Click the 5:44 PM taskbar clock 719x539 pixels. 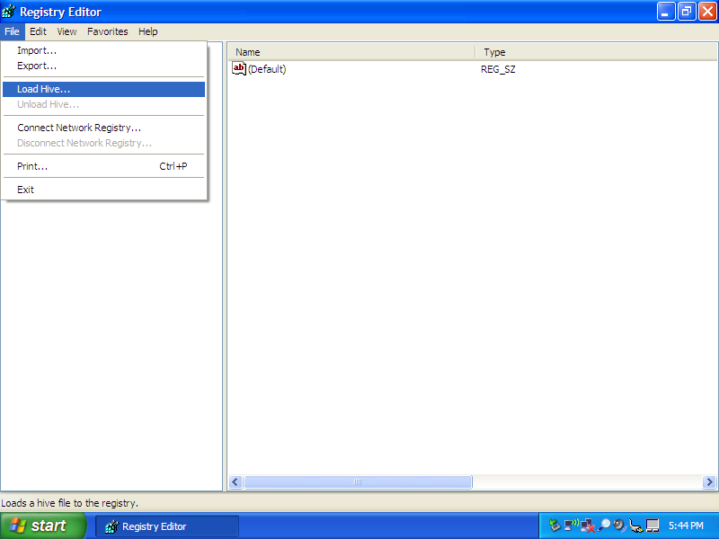686,526
